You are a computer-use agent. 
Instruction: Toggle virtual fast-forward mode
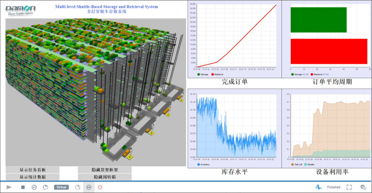(x=89, y=187)
